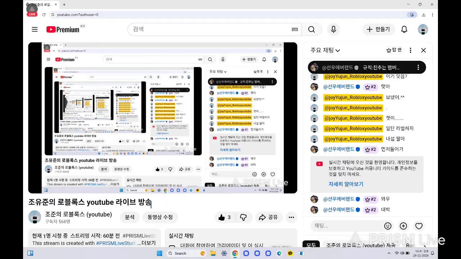Click the video title 조유준의 로블록스 youtube 라이브 방송
Screen dimensions: 461x259
click(x=90, y=202)
